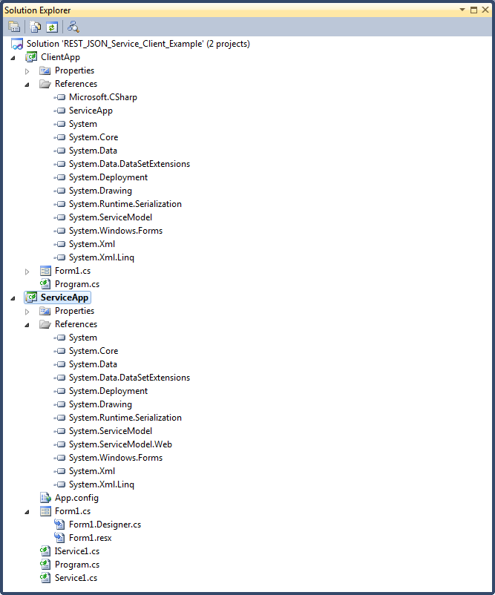Click the IService1.cs file icon
The width and height of the screenshot is (495, 595).
45,551
